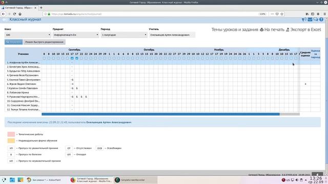Open the clipboard tray icon
Image resolution: width=328 pixels, height=184 pixels.
click(x=301, y=180)
